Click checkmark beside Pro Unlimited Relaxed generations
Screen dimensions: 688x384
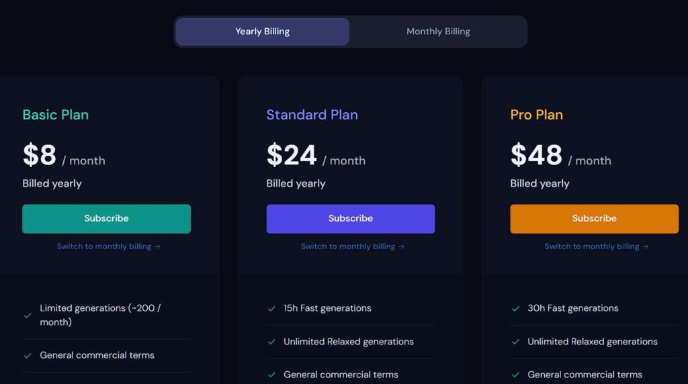[x=515, y=342]
